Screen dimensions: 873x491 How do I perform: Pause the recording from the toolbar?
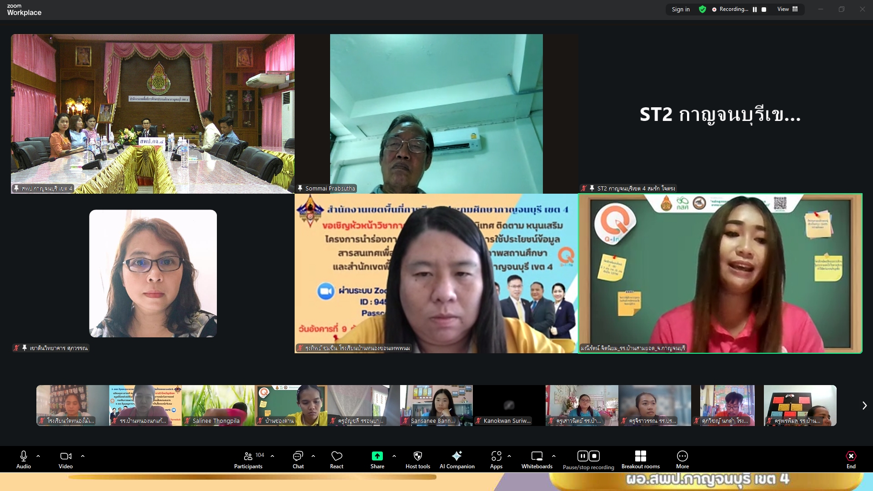coord(582,455)
